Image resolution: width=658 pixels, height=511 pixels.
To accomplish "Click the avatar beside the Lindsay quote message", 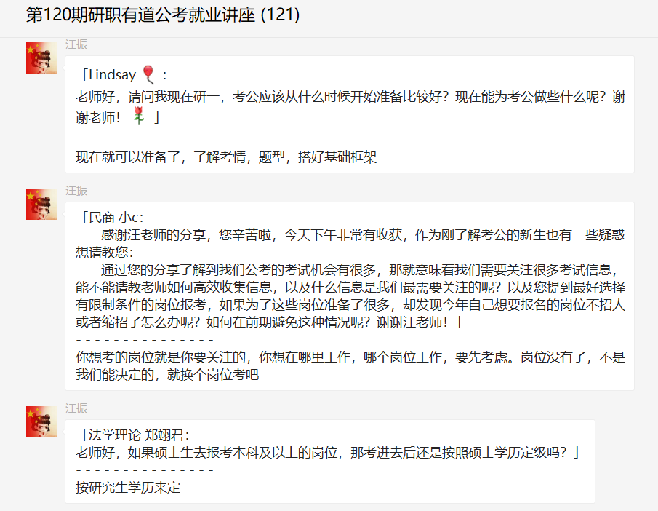I will (x=41, y=58).
